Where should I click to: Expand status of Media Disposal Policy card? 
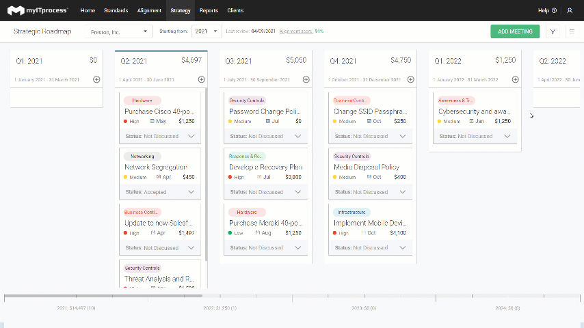[x=403, y=192]
